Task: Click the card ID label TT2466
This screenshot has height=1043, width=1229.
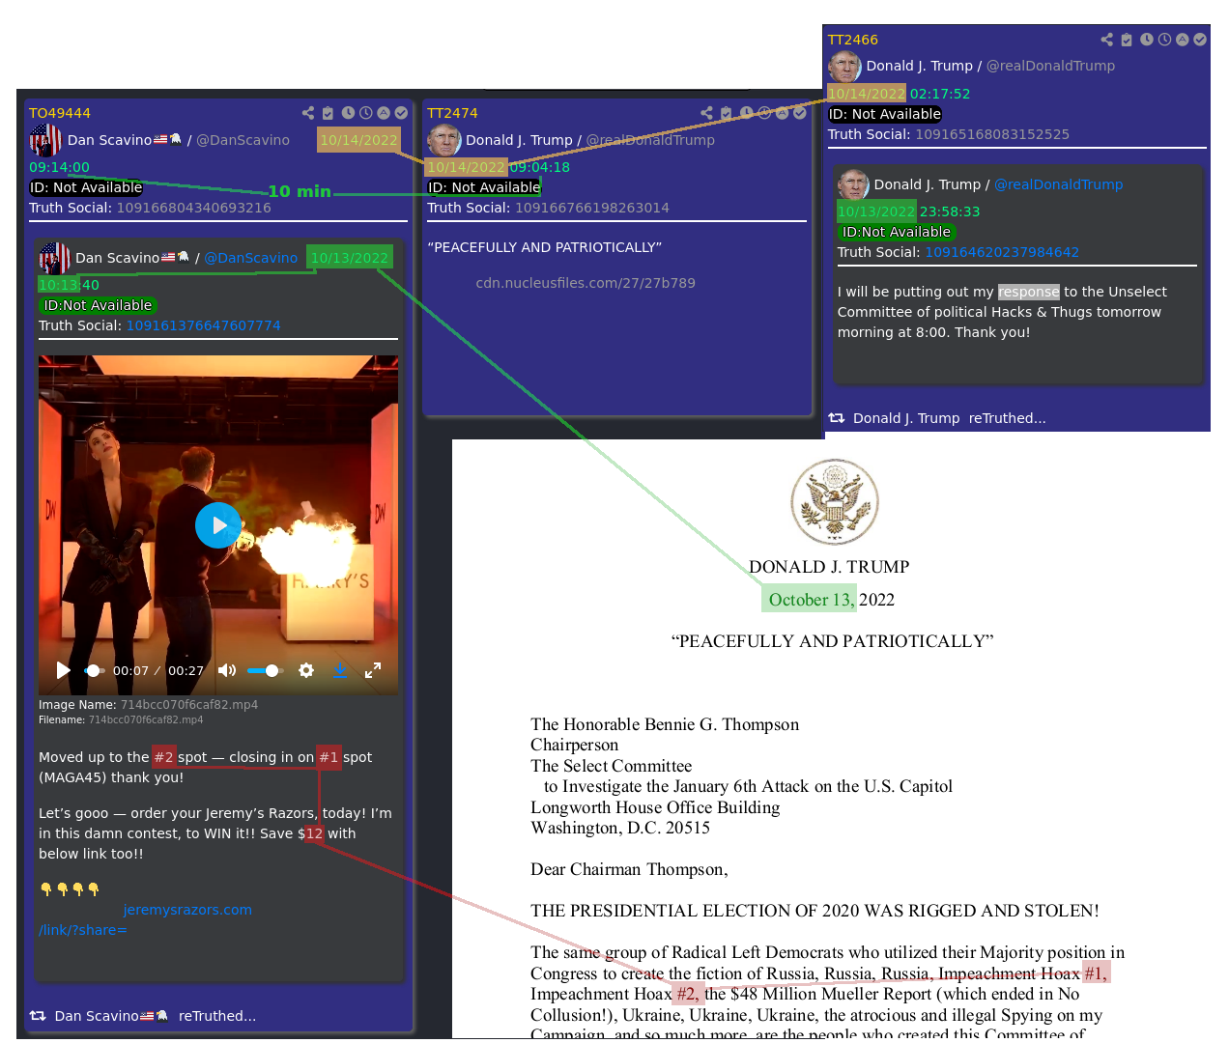Action: click(x=853, y=40)
